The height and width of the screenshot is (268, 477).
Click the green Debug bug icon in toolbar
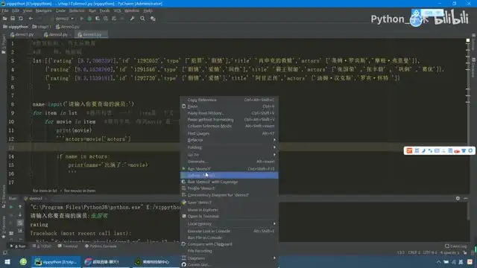pyautogui.click(x=89, y=19)
